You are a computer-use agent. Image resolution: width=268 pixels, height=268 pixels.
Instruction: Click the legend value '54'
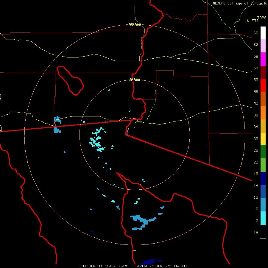[x=256, y=68]
